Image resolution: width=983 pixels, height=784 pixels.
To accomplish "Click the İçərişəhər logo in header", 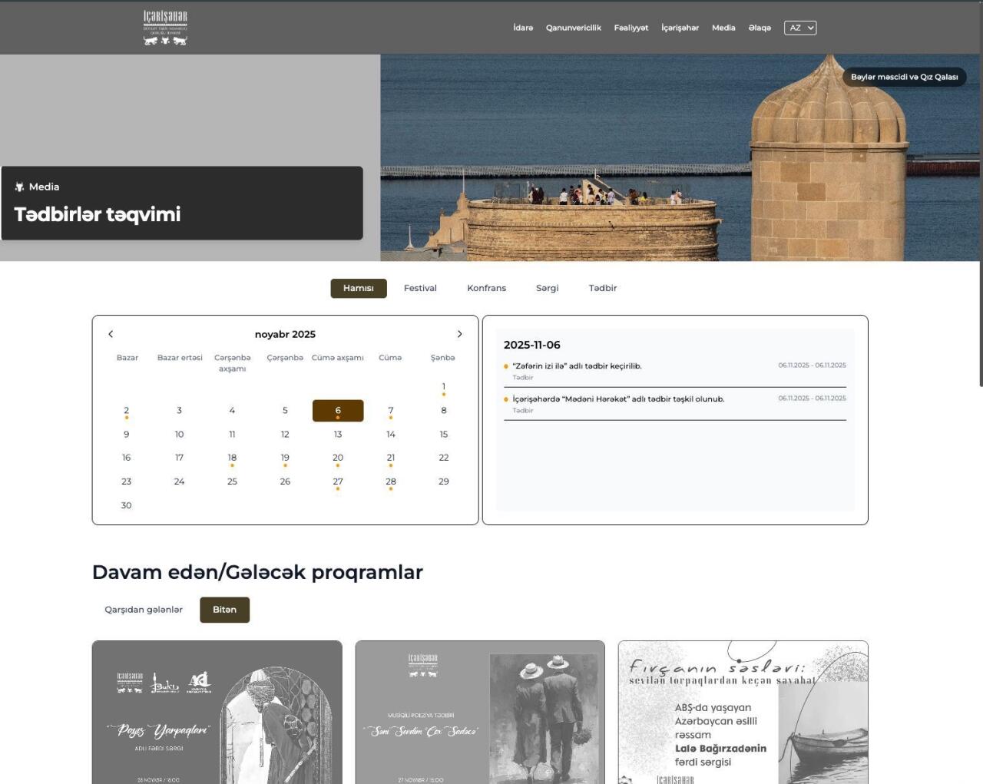I will [x=165, y=28].
